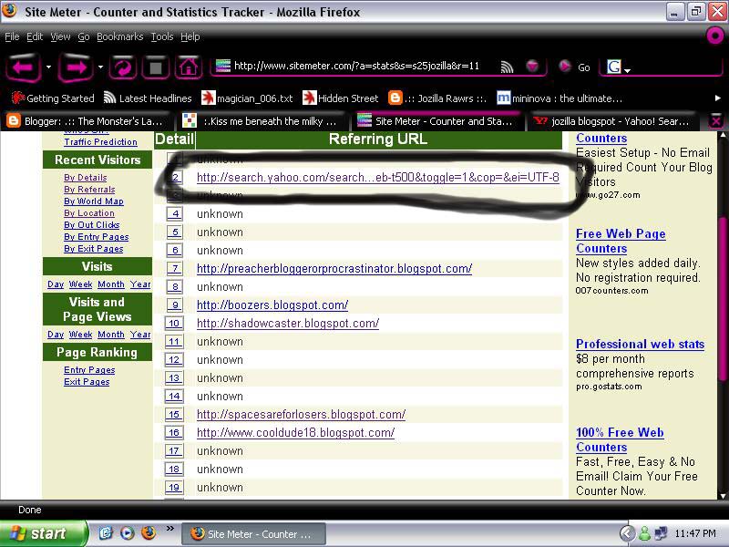Click the Windows Messenger tray icon
The height and width of the screenshot is (547, 729).
[644, 533]
